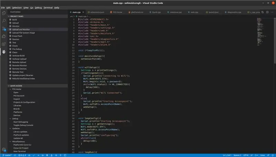This screenshot has width=276, height=157.
Task: Open Source Control view in activity bar
Action: [4, 29]
